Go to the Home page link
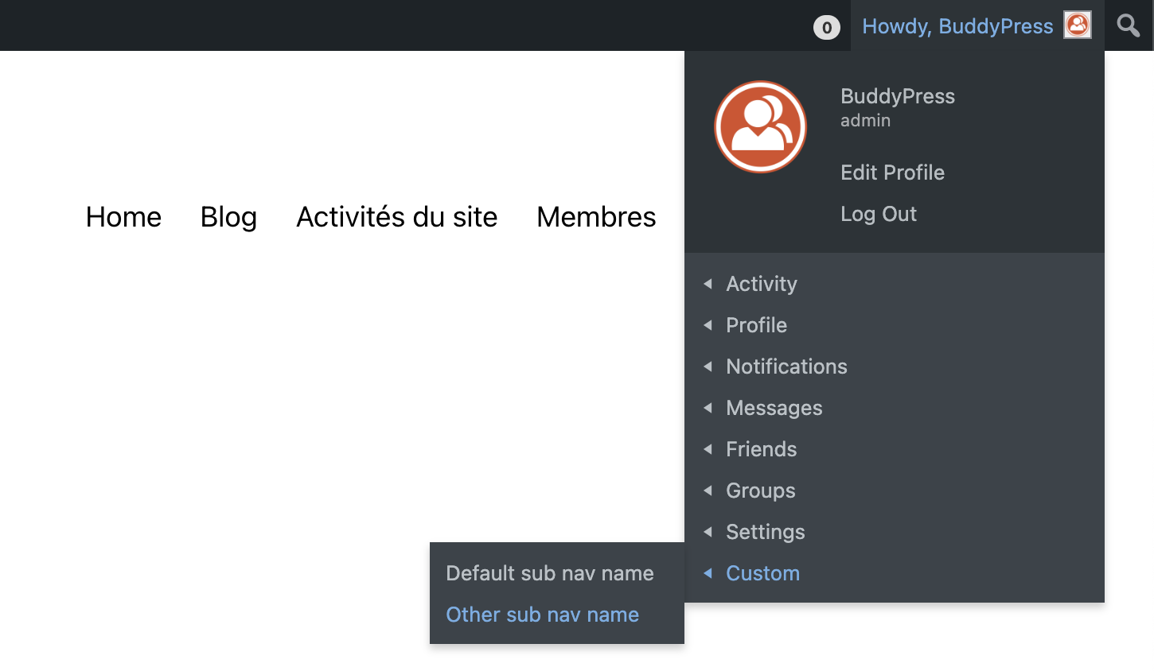The width and height of the screenshot is (1154, 671). 123,217
